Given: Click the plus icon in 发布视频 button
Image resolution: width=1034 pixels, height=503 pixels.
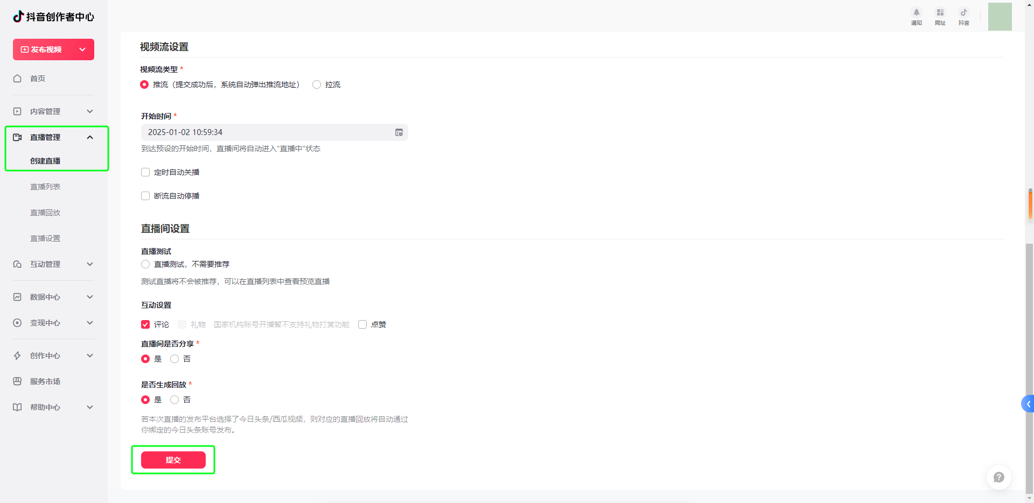Looking at the screenshot, I should [24, 49].
